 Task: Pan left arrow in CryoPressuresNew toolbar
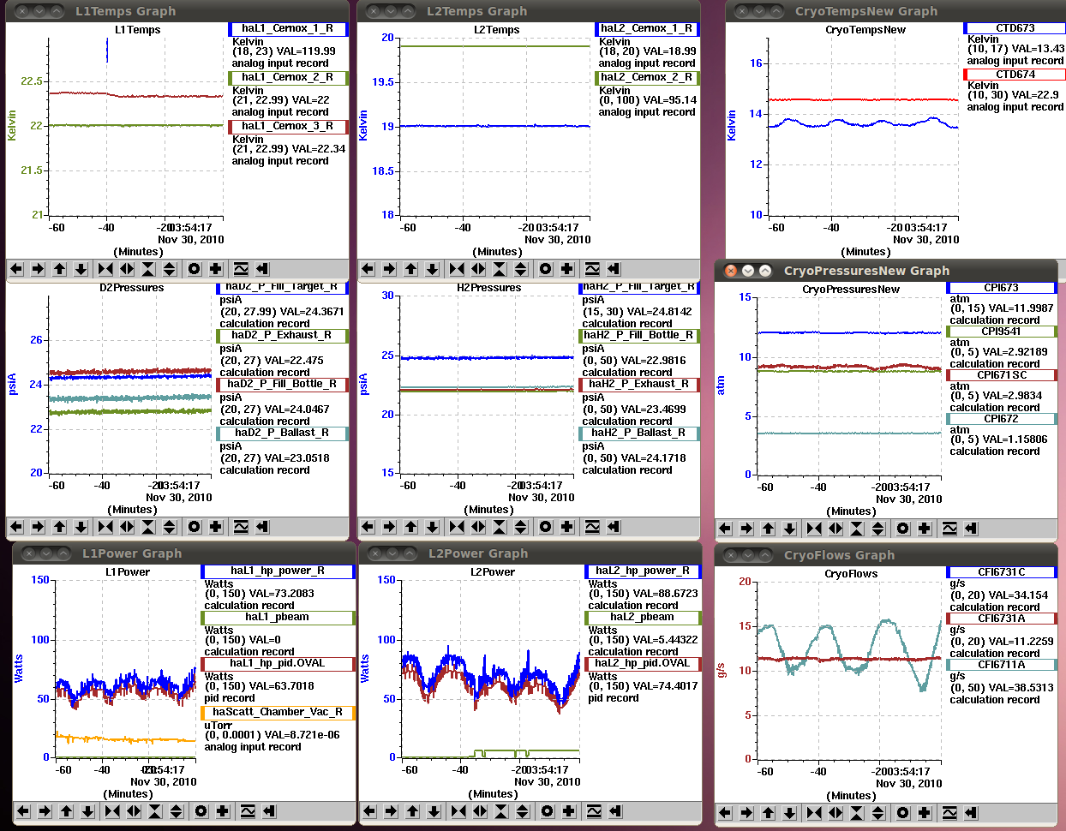[725, 529]
